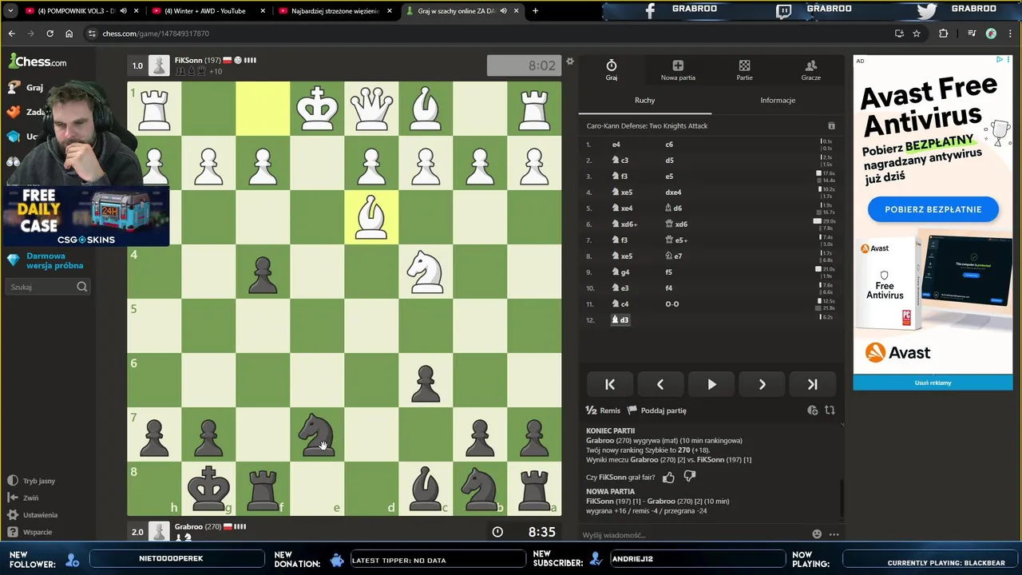
Task: Open FiKSonn player profile name
Action: 188,60
